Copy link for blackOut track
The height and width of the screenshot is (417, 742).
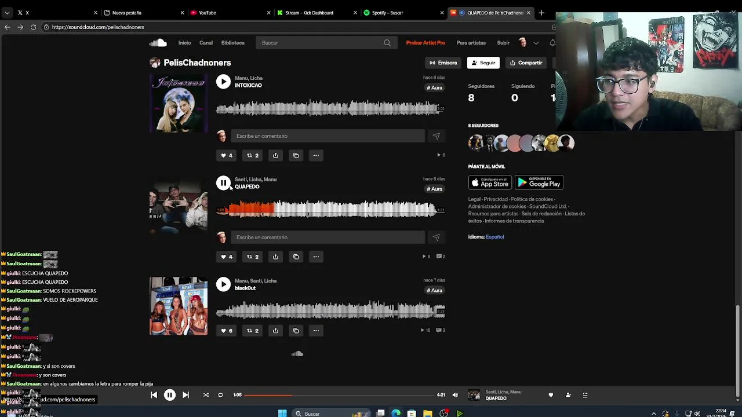pyautogui.click(x=296, y=331)
